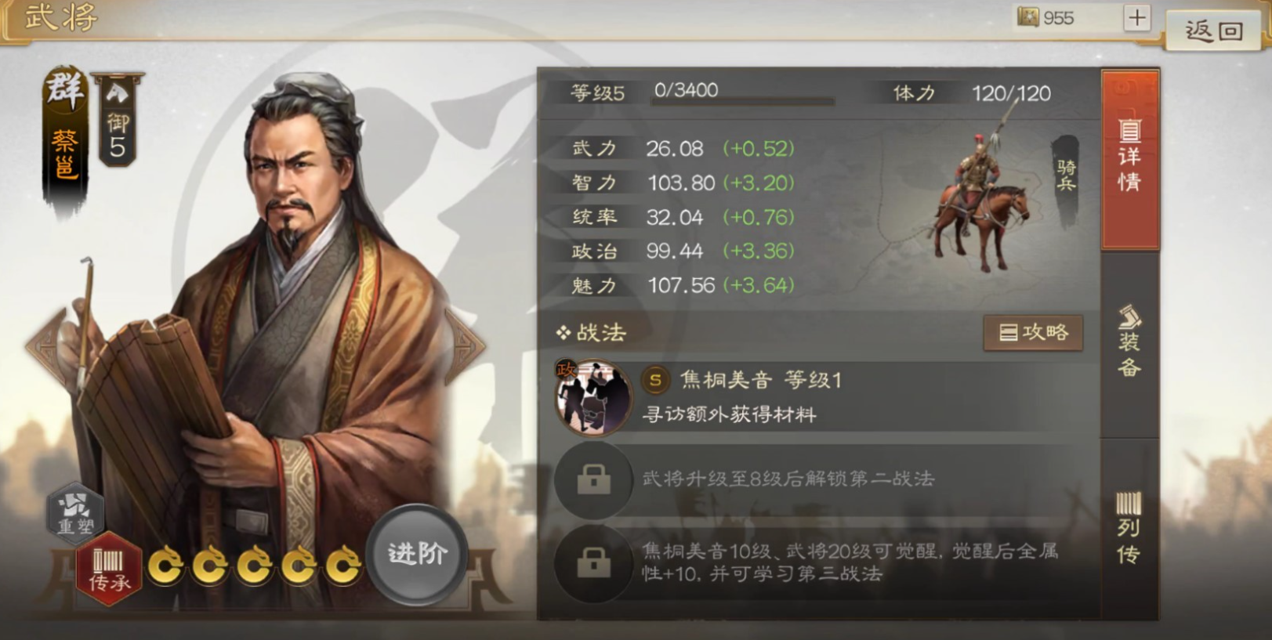Open the 装备 equipment tab
The image size is (1272, 640).
click(1129, 343)
